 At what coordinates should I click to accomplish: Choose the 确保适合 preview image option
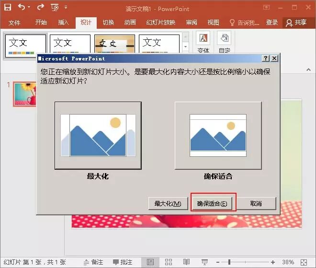[x=218, y=136]
